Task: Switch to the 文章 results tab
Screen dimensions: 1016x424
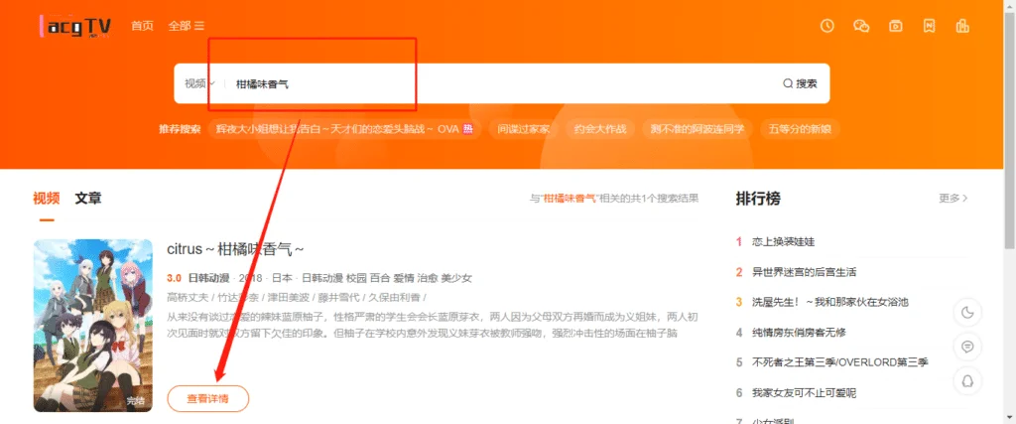Action: coord(88,199)
